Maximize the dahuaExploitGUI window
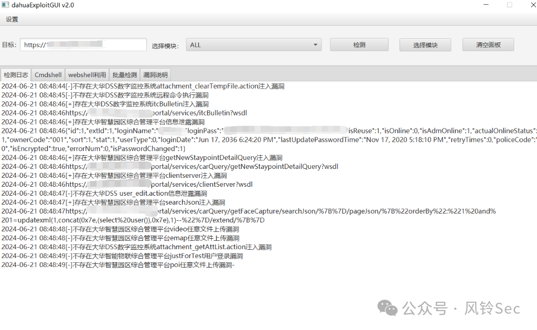 point(510,5)
